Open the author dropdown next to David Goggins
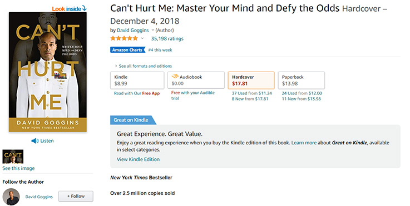The height and width of the screenshot is (206, 410). point(152,31)
